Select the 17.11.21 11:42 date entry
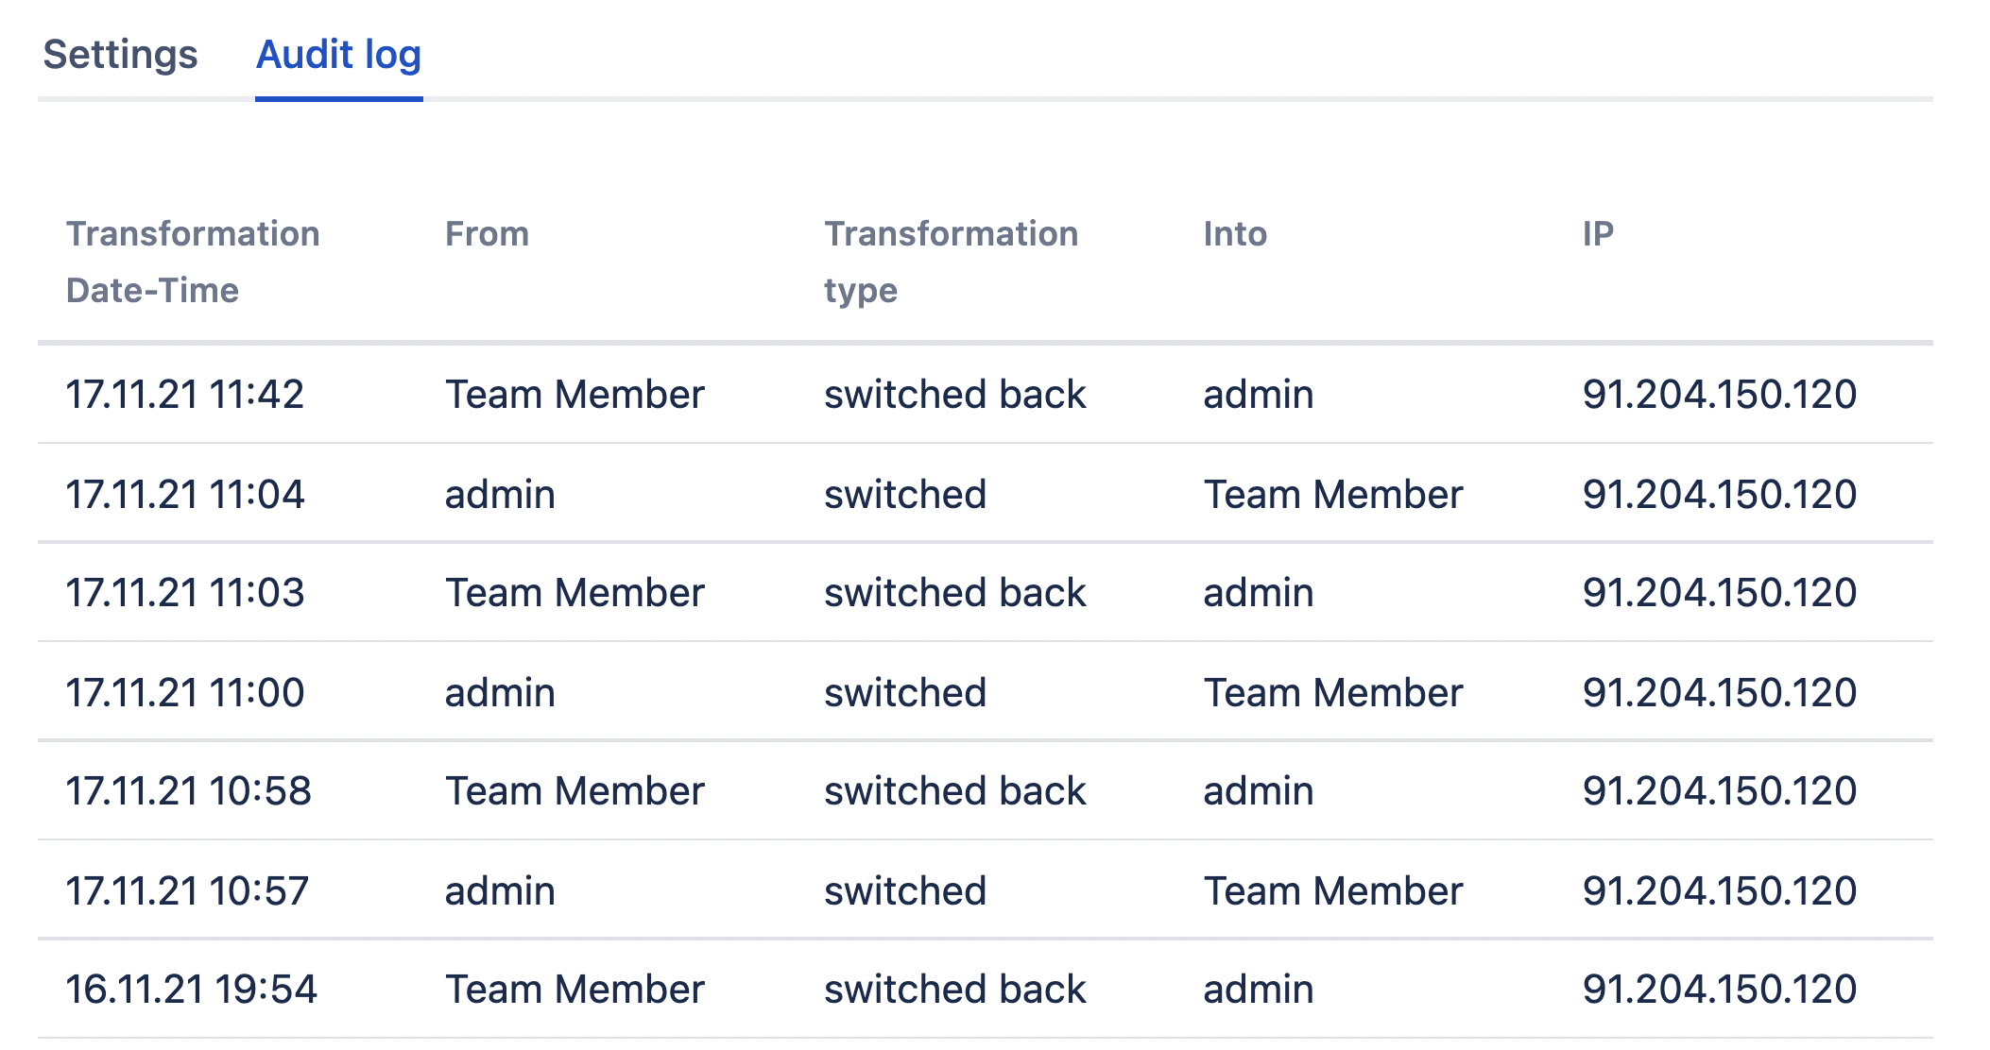 tap(184, 395)
